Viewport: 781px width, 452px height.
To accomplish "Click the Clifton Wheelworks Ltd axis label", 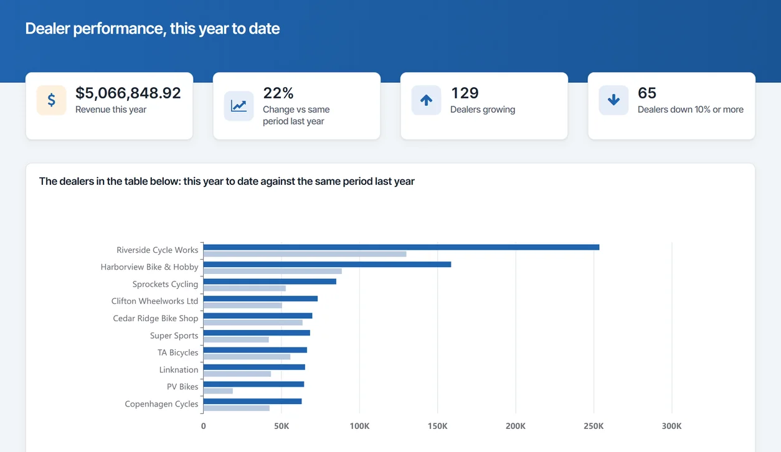I will pos(155,301).
